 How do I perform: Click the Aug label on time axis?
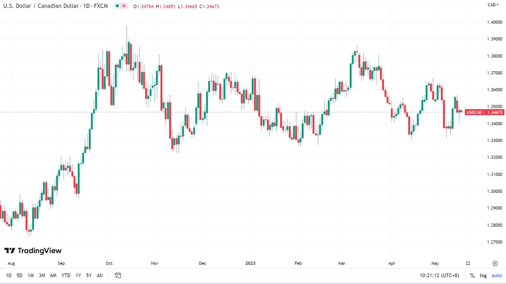point(11,263)
